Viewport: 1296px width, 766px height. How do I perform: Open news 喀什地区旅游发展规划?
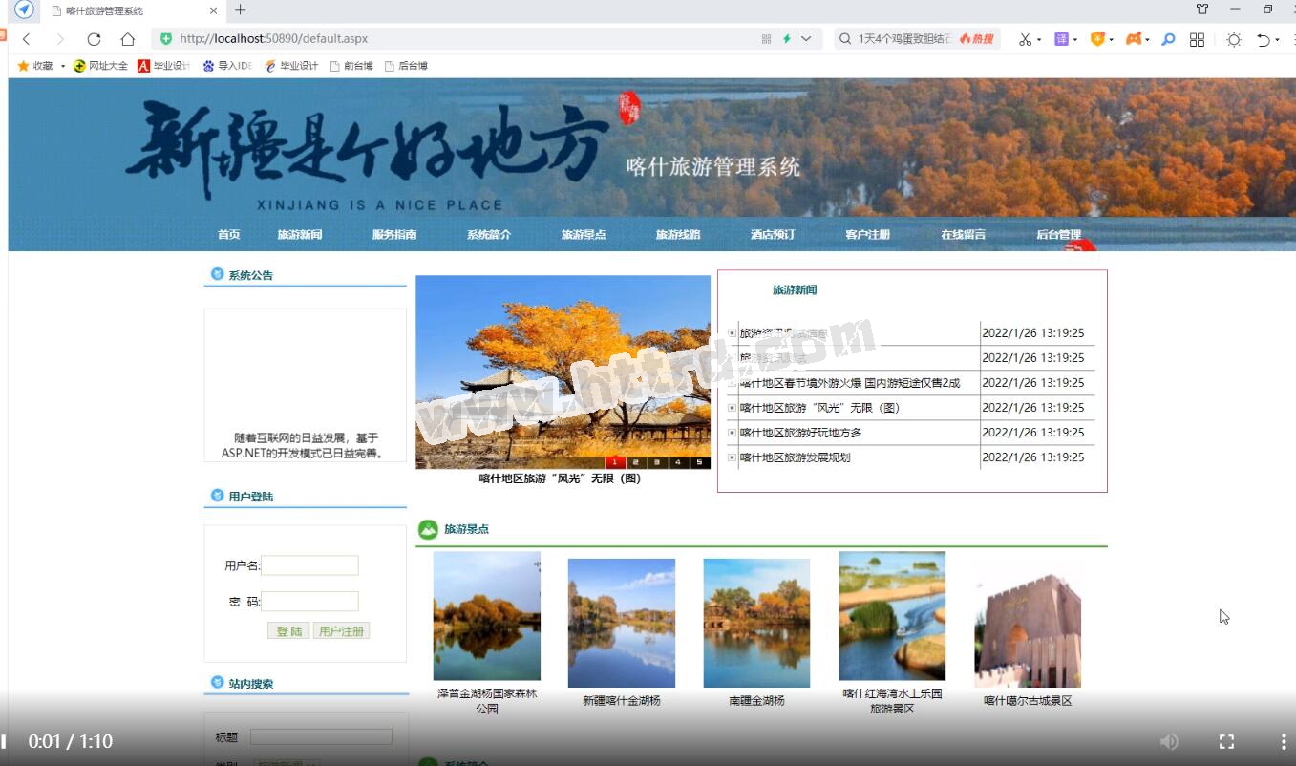click(796, 457)
